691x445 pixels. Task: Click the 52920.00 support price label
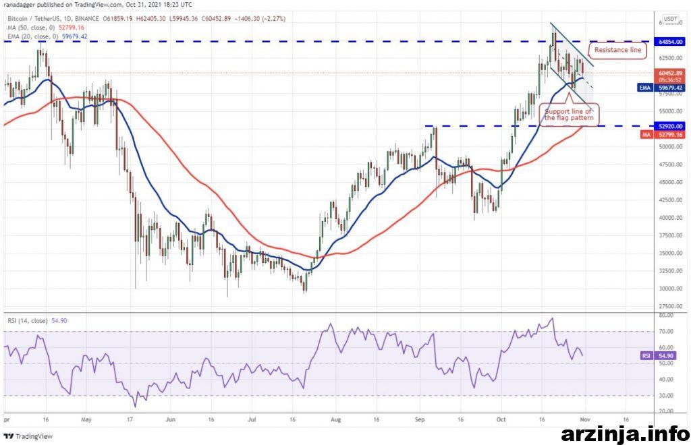(x=670, y=126)
